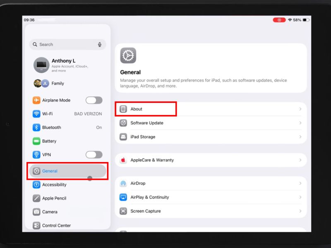Open Family sharing label
Viewport: 331px width, 248px height.
58,83
